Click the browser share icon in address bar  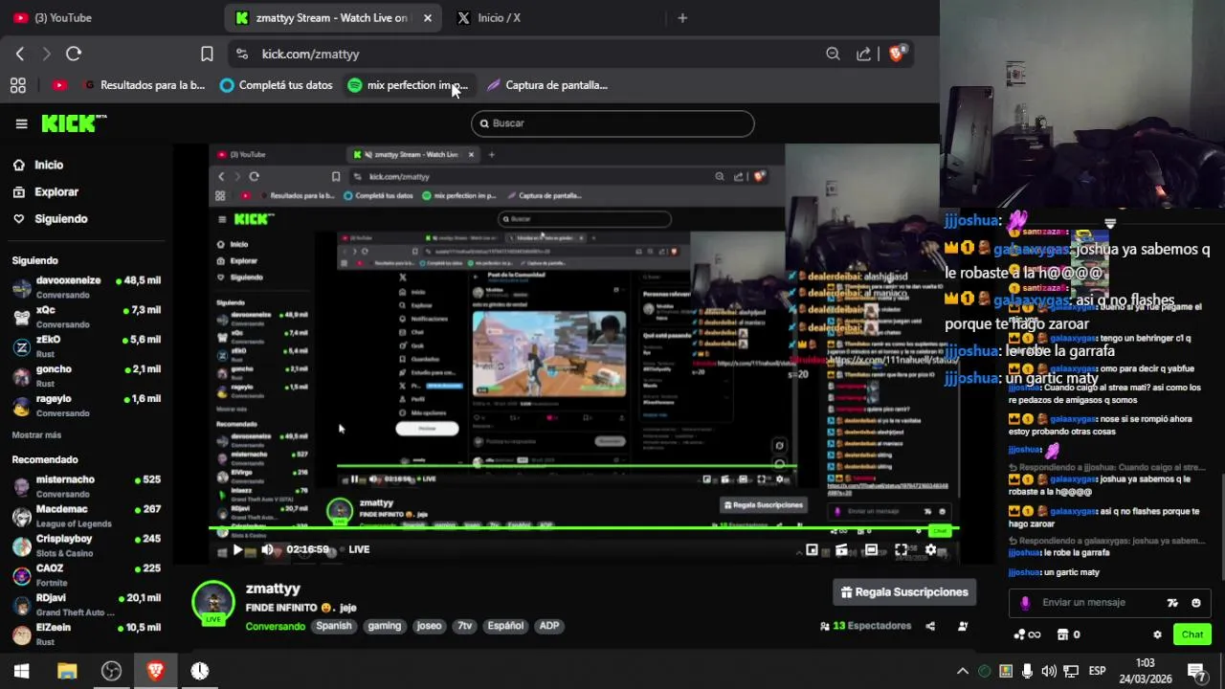coord(863,54)
